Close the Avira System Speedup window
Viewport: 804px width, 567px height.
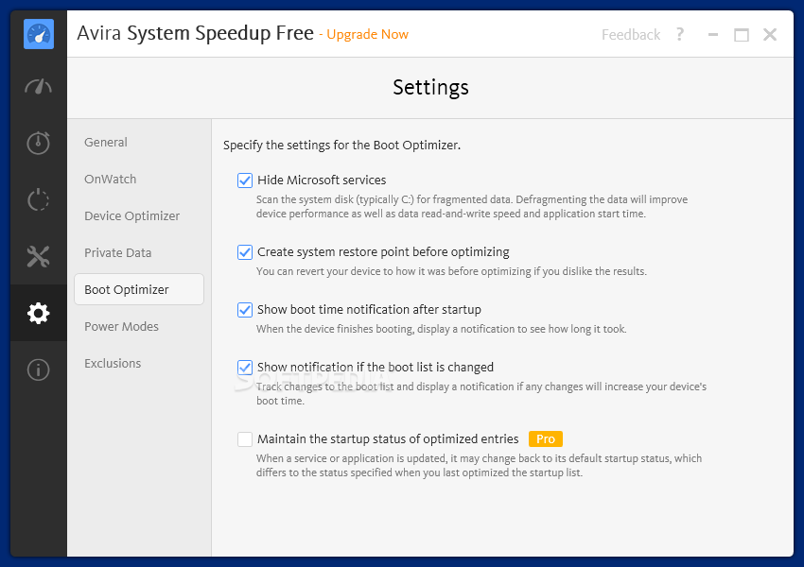point(770,34)
